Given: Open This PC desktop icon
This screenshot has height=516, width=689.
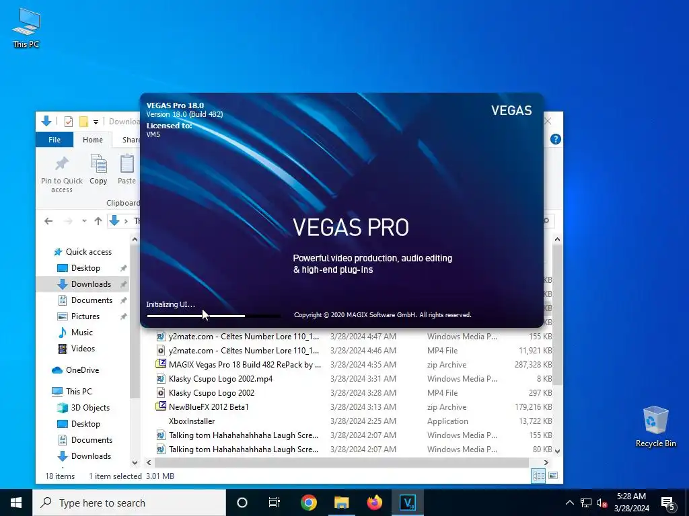Looking at the screenshot, I should point(26,28).
